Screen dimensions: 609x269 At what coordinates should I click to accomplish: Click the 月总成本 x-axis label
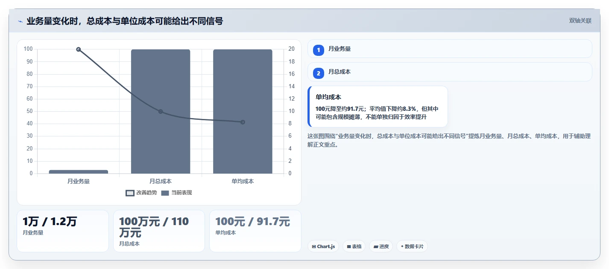pos(161,181)
